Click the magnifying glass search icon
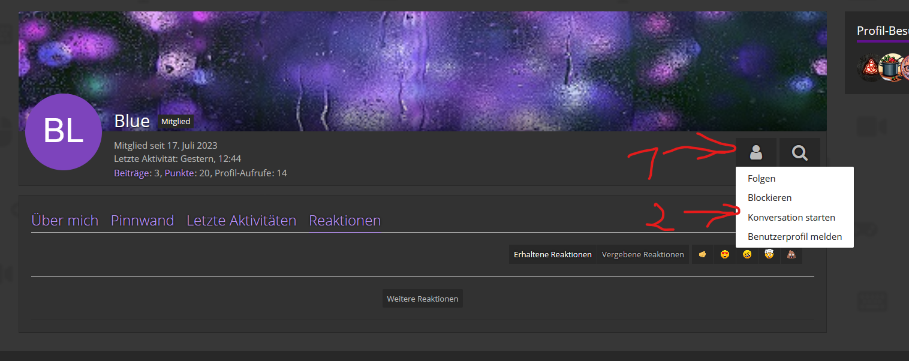 799,153
